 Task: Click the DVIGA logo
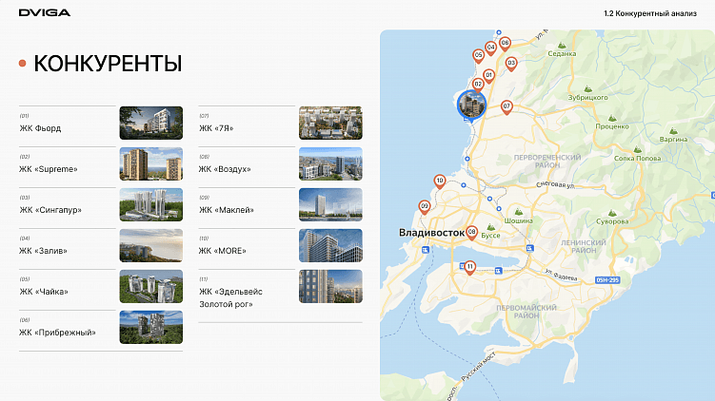tap(45, 12)
